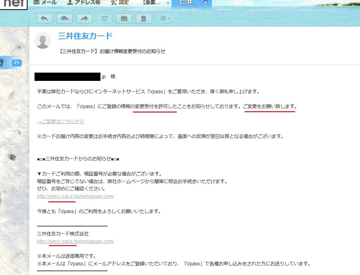The width and height of the screenshot is (360, 275).
Task: Click sender name 三井住友カード heading
Action: click(85, 36)
